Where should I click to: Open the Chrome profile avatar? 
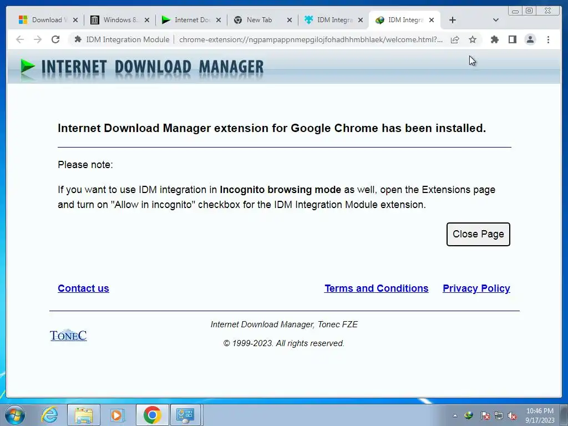click(x=530, y=39)
